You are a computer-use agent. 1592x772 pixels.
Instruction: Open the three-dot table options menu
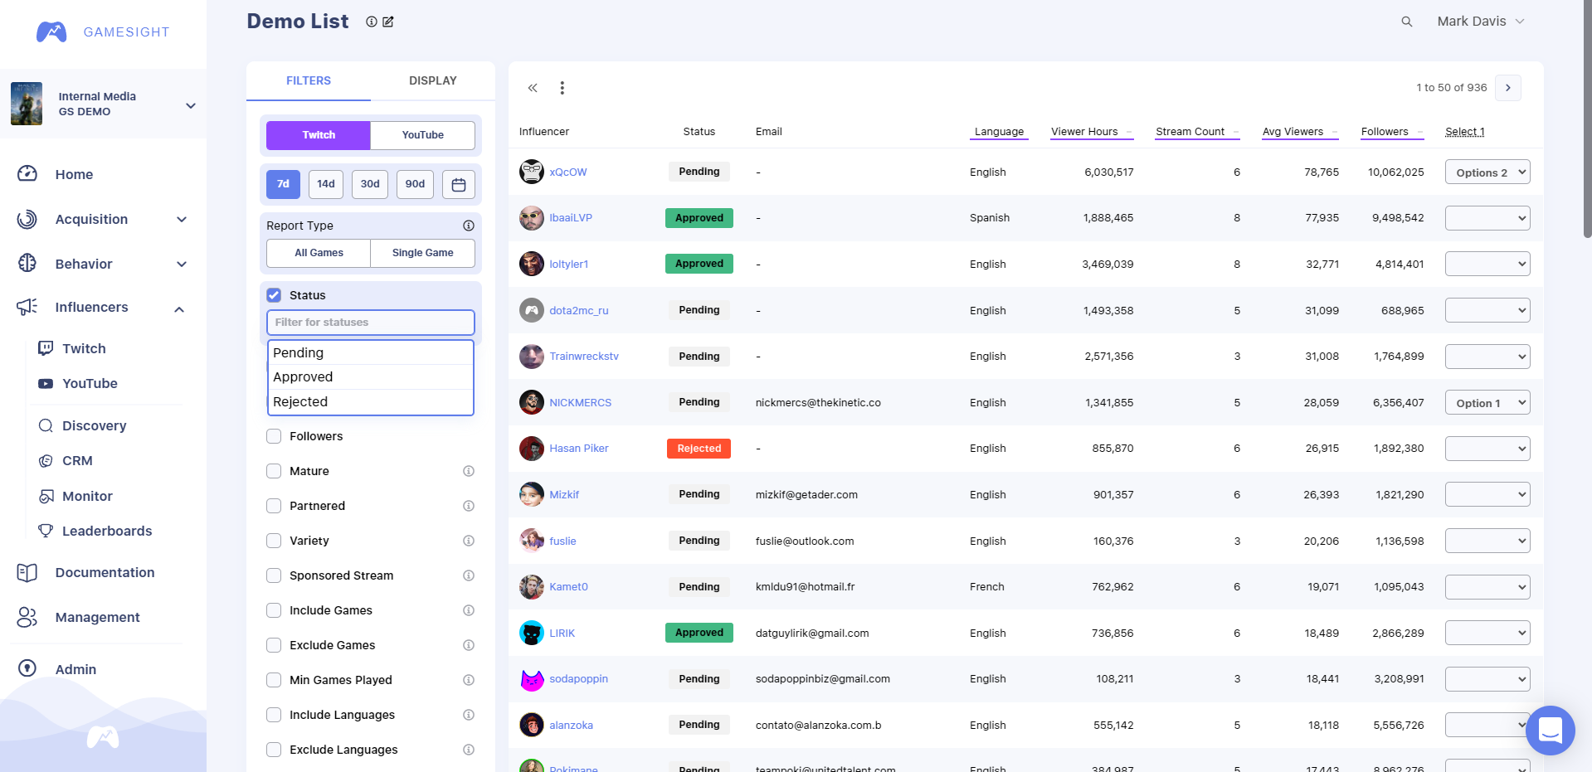[562, 88]
